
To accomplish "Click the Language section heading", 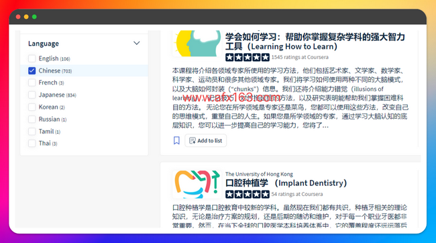I will click(44, 44).
